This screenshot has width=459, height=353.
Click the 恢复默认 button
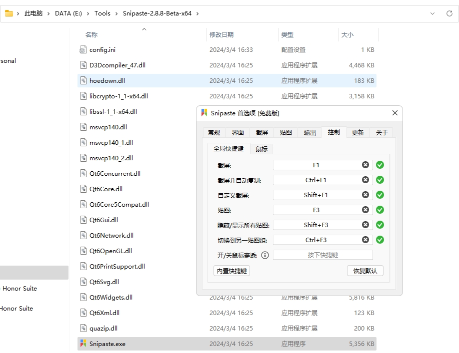(x=365, y=271)
